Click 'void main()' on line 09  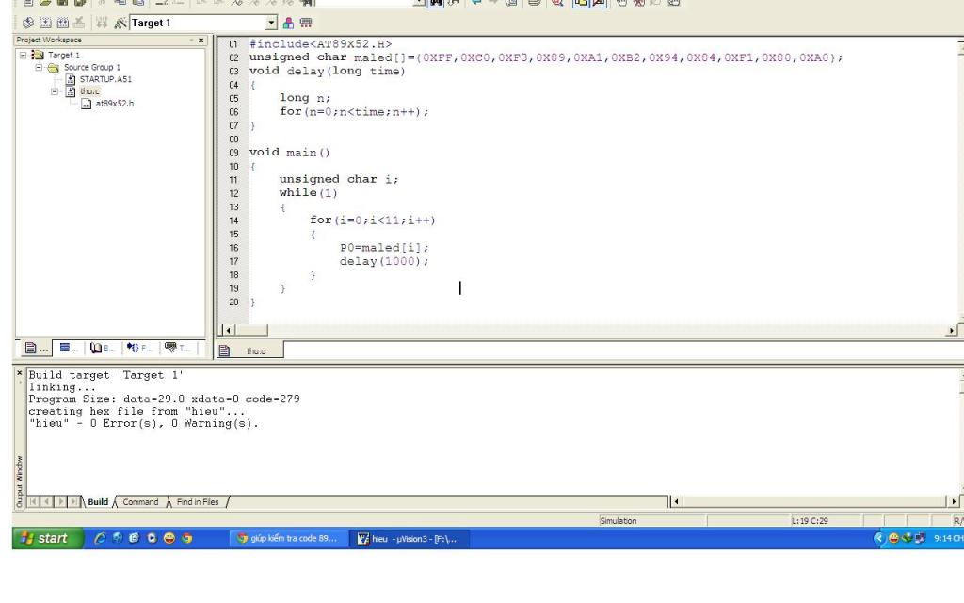290,152
